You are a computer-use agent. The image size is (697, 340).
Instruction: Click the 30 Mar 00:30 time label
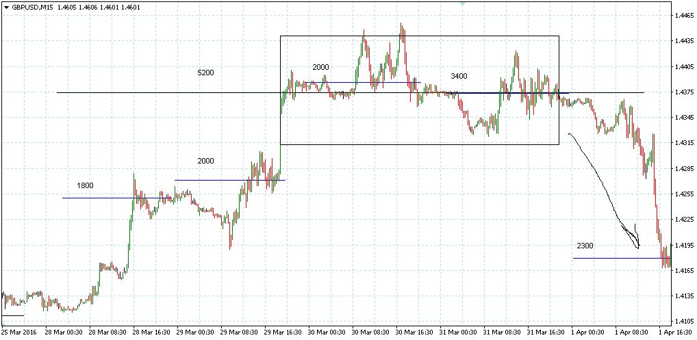click(325, 332)
